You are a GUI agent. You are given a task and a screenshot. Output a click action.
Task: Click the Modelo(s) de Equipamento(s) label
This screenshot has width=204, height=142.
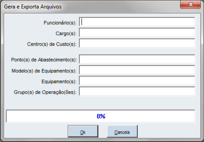(44, 70)
